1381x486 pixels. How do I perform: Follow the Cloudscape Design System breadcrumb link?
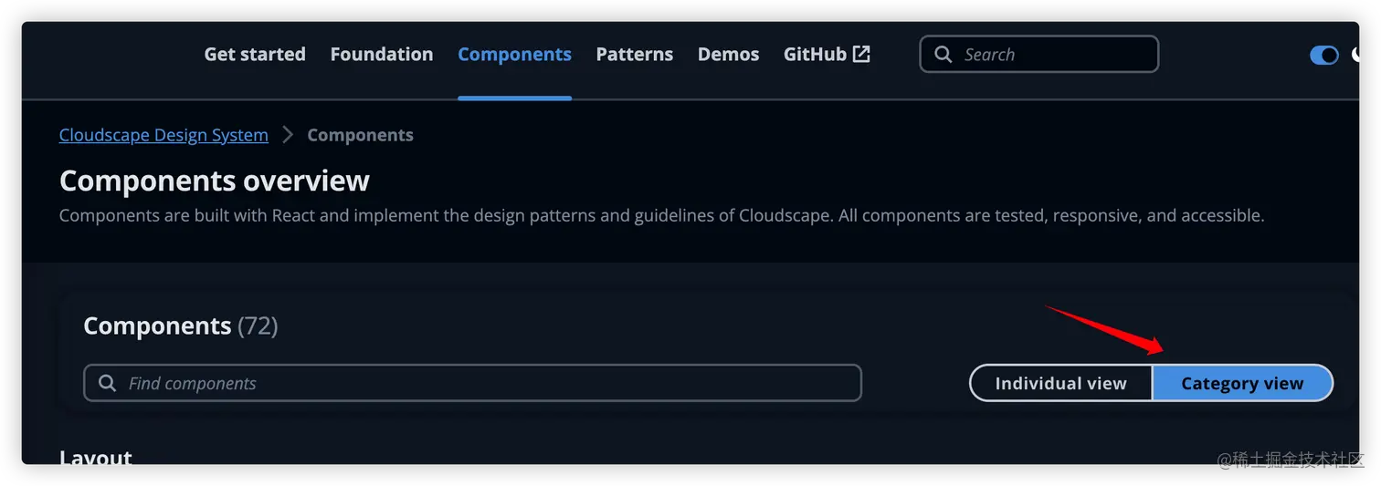pos(163,135)
